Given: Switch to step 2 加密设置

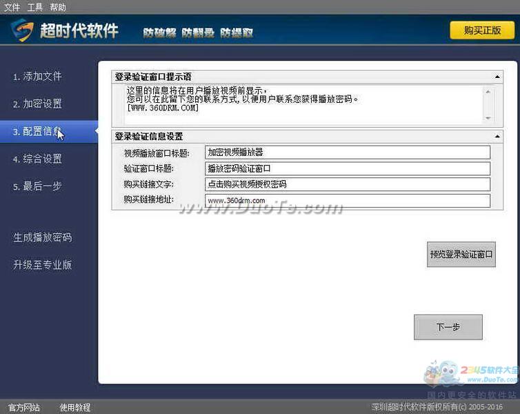Looking at the screenshot, I should [x=37, y=104].
